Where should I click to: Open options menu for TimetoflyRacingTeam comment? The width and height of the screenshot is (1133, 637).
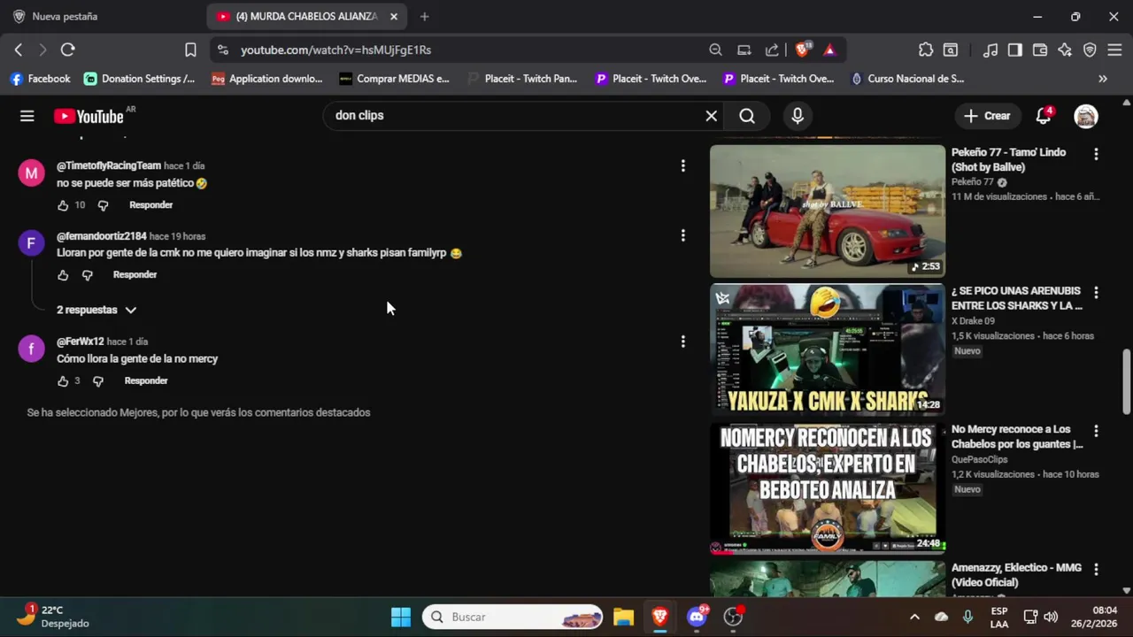coord(682,165)
